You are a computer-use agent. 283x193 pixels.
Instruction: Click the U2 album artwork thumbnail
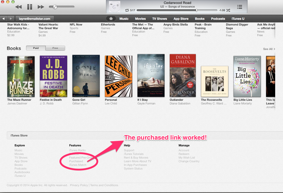[x=115, y=7]
